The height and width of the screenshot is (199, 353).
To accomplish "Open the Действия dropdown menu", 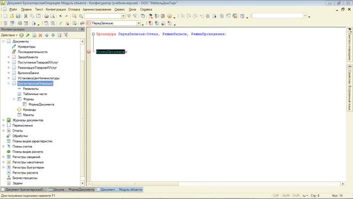I will [x=9, y=35].
